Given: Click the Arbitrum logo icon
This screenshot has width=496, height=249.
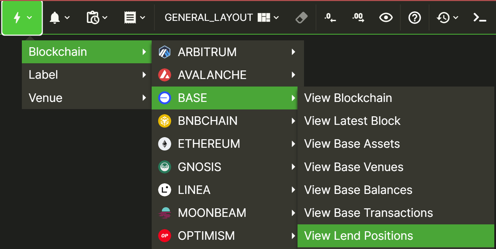Looking at the screenshot, I should point(165,52).
